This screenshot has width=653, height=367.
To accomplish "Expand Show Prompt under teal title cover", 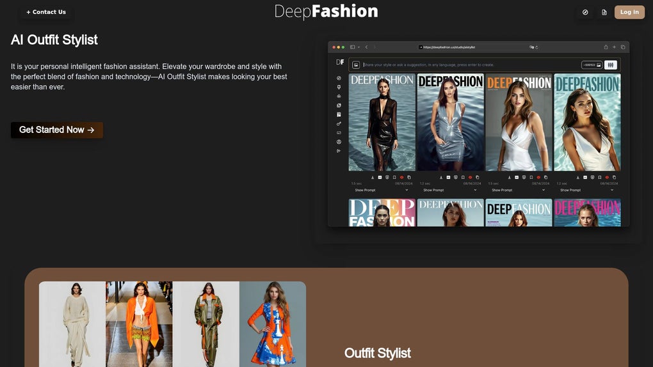I will (x=587, y=190).
